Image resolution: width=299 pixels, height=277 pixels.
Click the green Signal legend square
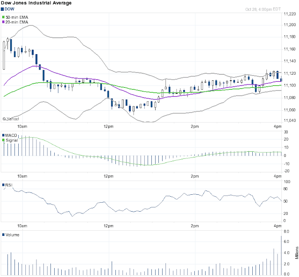(x=3, y=140)
